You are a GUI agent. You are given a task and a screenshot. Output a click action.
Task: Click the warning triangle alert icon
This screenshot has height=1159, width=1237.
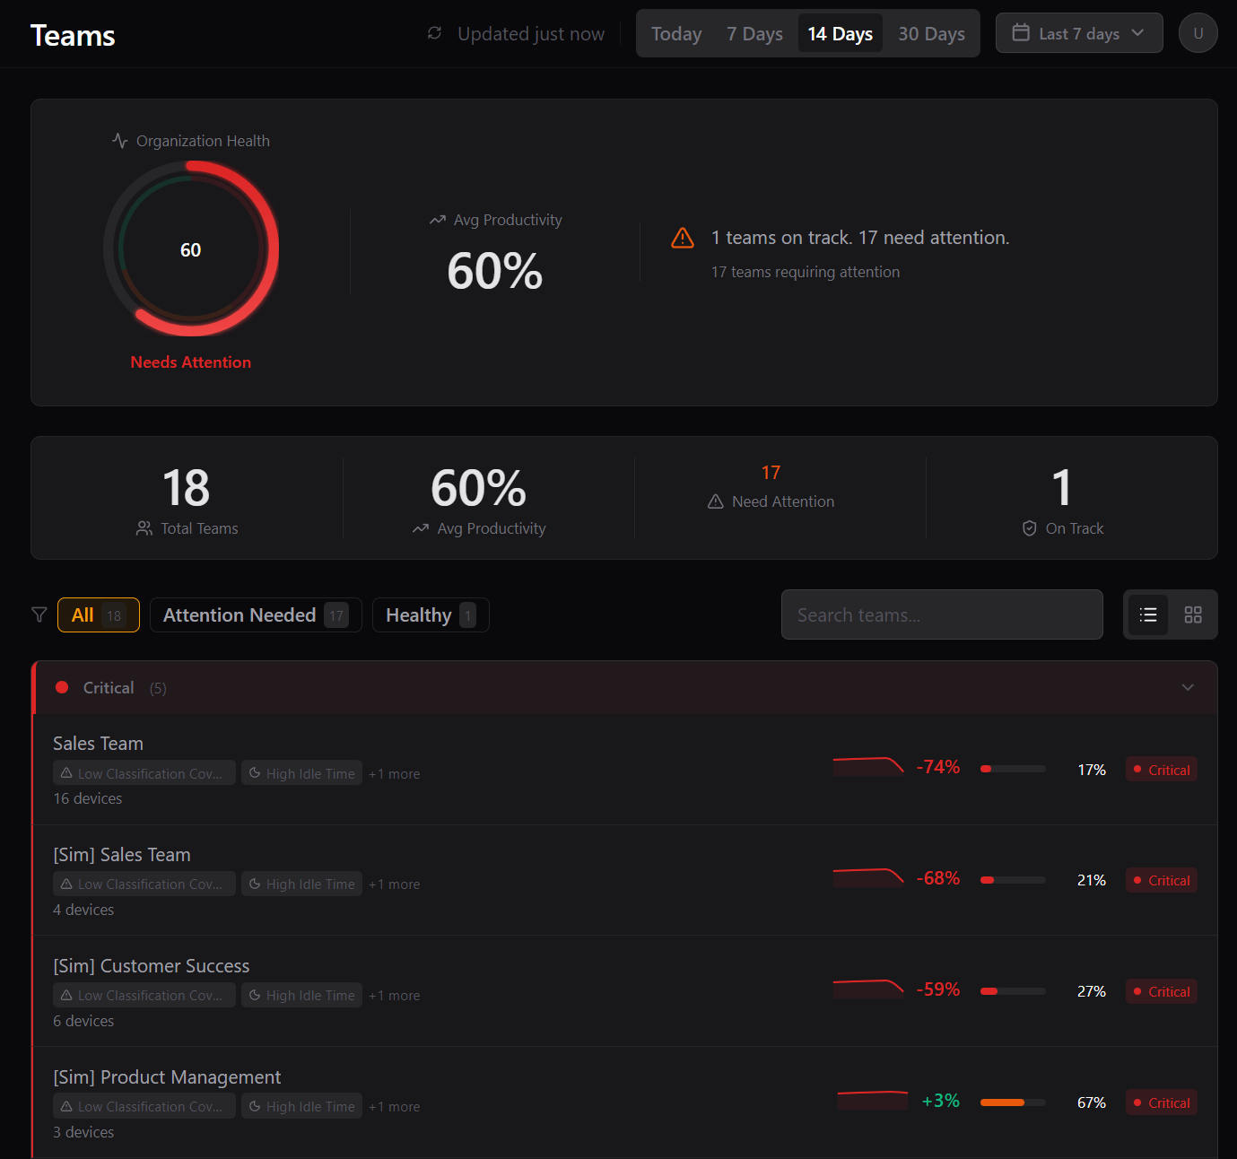(683, 238)
